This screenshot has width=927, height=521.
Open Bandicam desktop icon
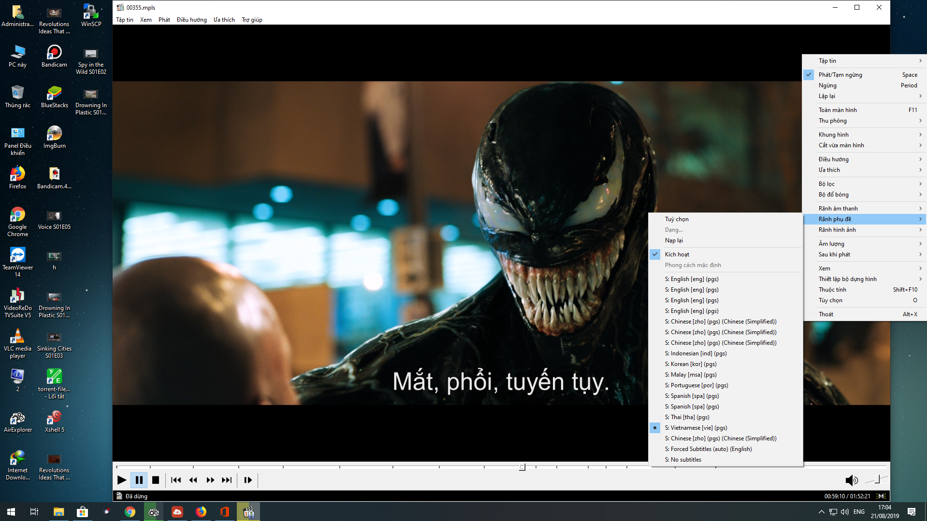coord(54,56)
